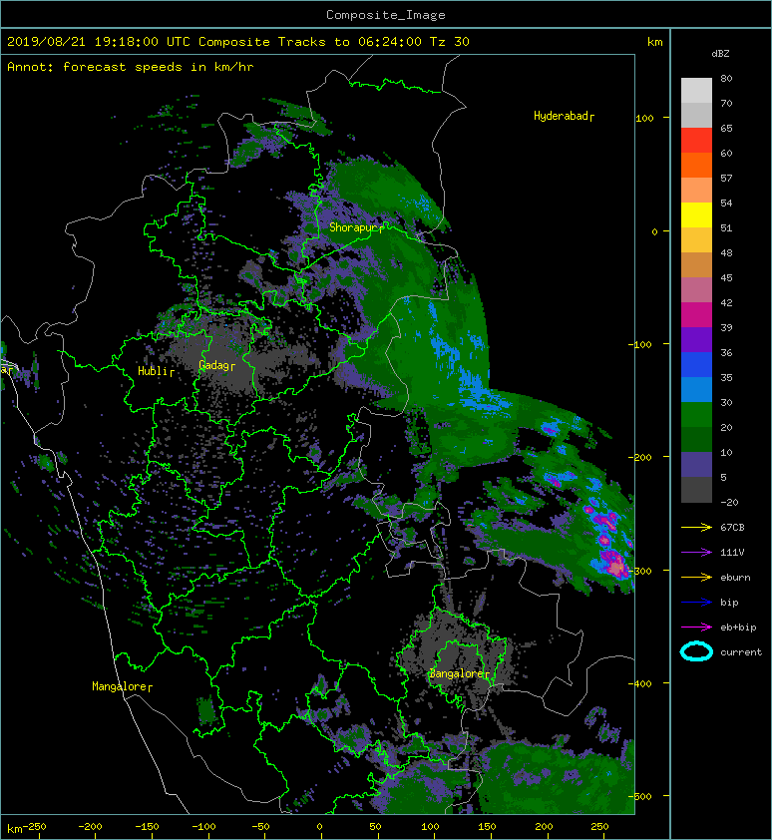Click the dark green 20 dBZ swatch
The image size is (772, 840).
pos(696,439)
